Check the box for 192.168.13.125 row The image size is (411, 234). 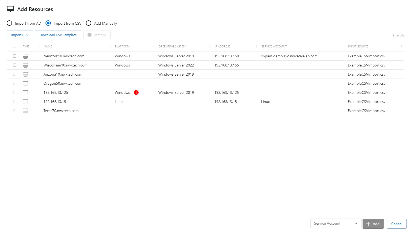[x=15, y=92]
